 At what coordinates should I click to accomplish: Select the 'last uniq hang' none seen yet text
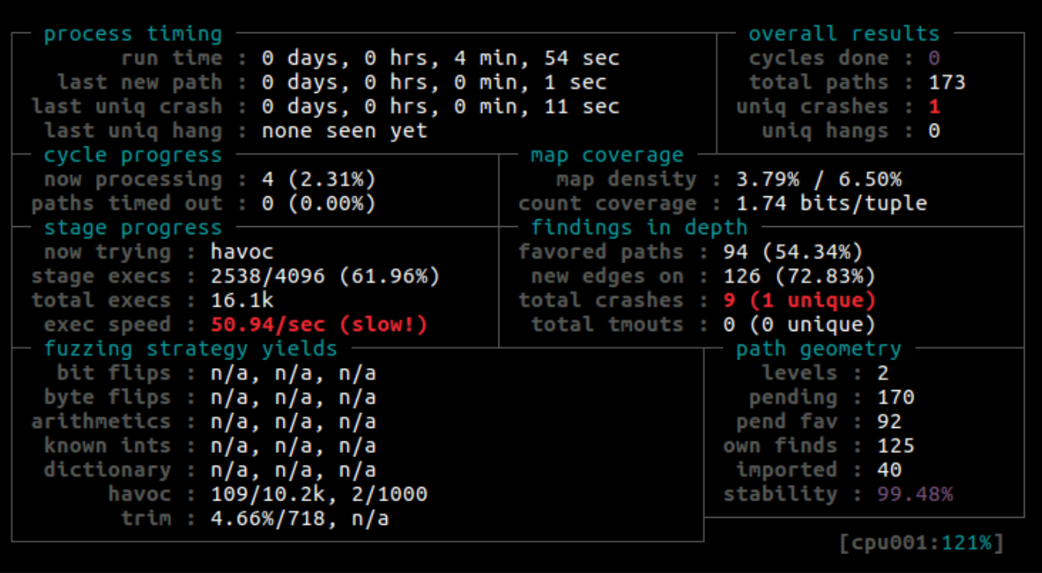click(344, 131)
